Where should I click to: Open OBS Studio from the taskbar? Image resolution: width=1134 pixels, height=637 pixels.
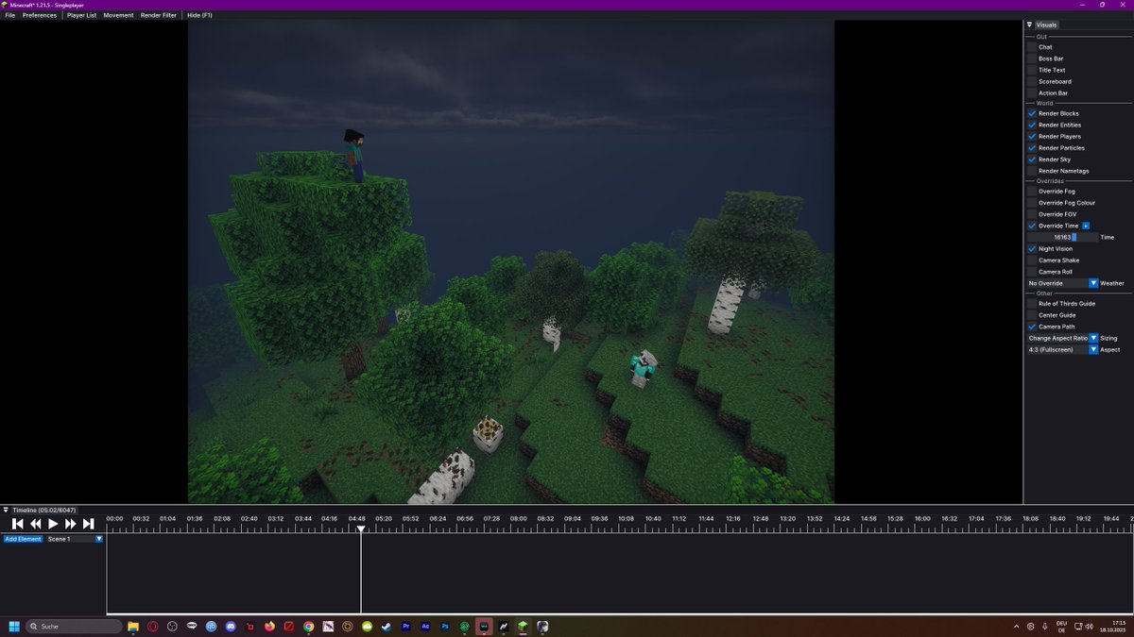(172, 626)
